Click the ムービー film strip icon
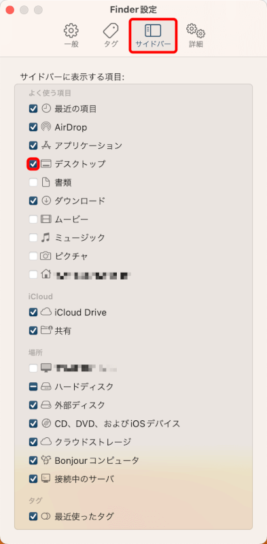Image resolution: width=267 pixels, height=544 pixels. pos(46,219)
